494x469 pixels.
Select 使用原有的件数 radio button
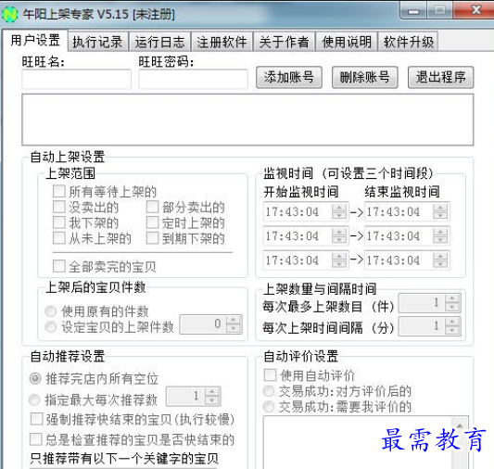click(51, 311)
